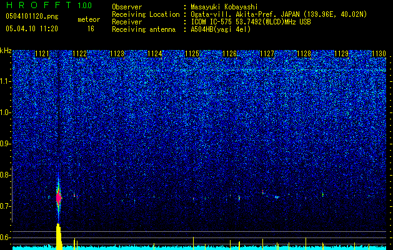393x250 pixels.
Task: Click the 1129 time marker
Action: point(342,54)
